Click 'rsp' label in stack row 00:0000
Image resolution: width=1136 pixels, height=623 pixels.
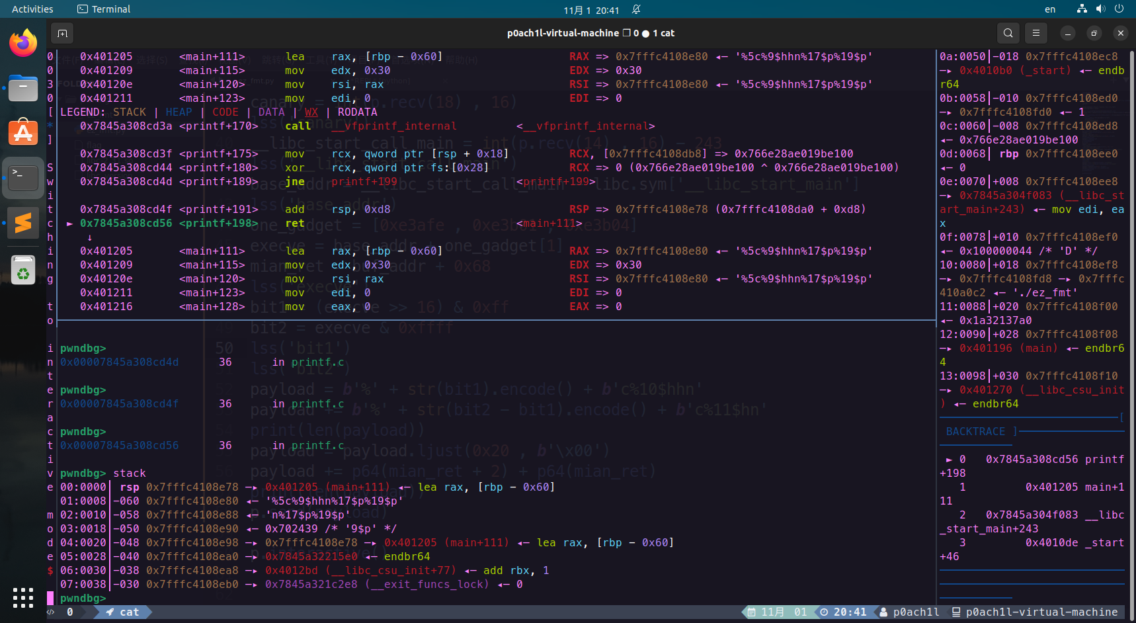pyautogui.click(x=129, y=487)
